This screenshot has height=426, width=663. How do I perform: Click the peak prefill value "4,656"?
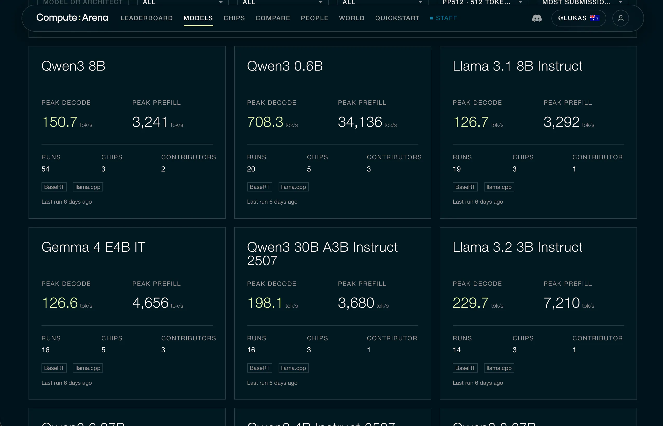[x=150, y=303]
